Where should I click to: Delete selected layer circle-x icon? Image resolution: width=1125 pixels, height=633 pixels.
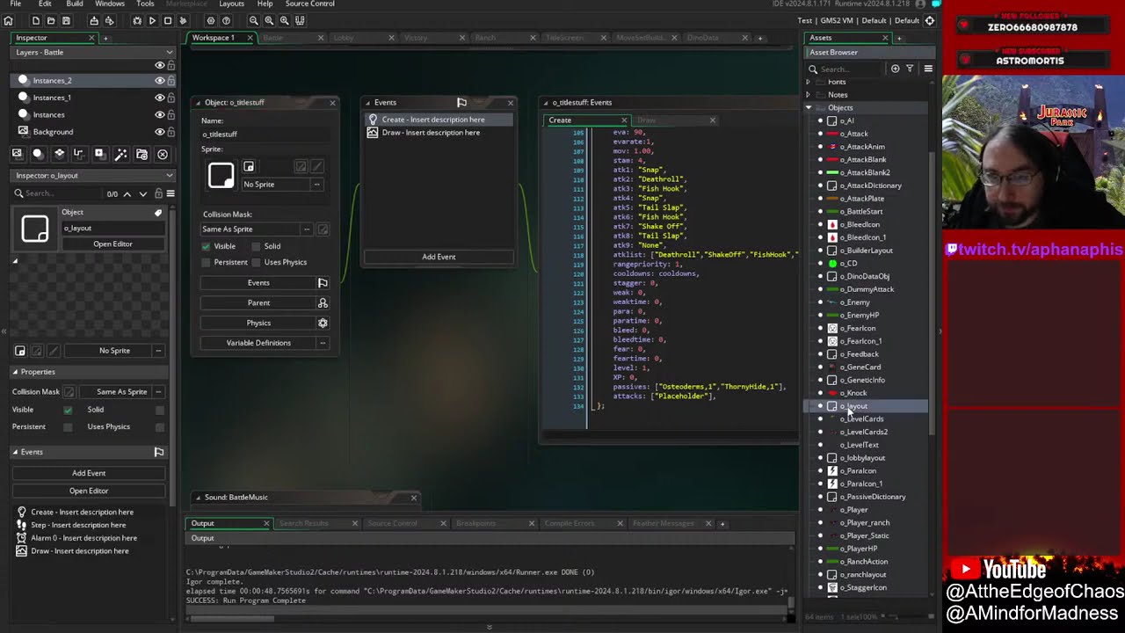coord(163,154)
